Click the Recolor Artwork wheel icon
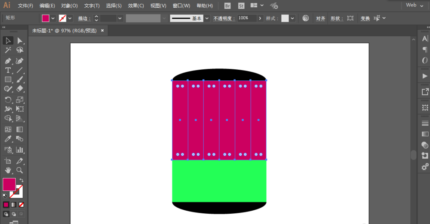430x224 pixels. tap(305, 18)
